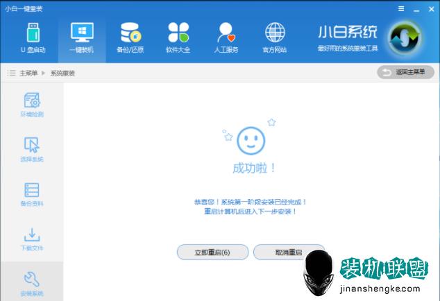Open the hamburger menu in title bar
This screenshot has height=301, width=440.
(x=401, y=9)
